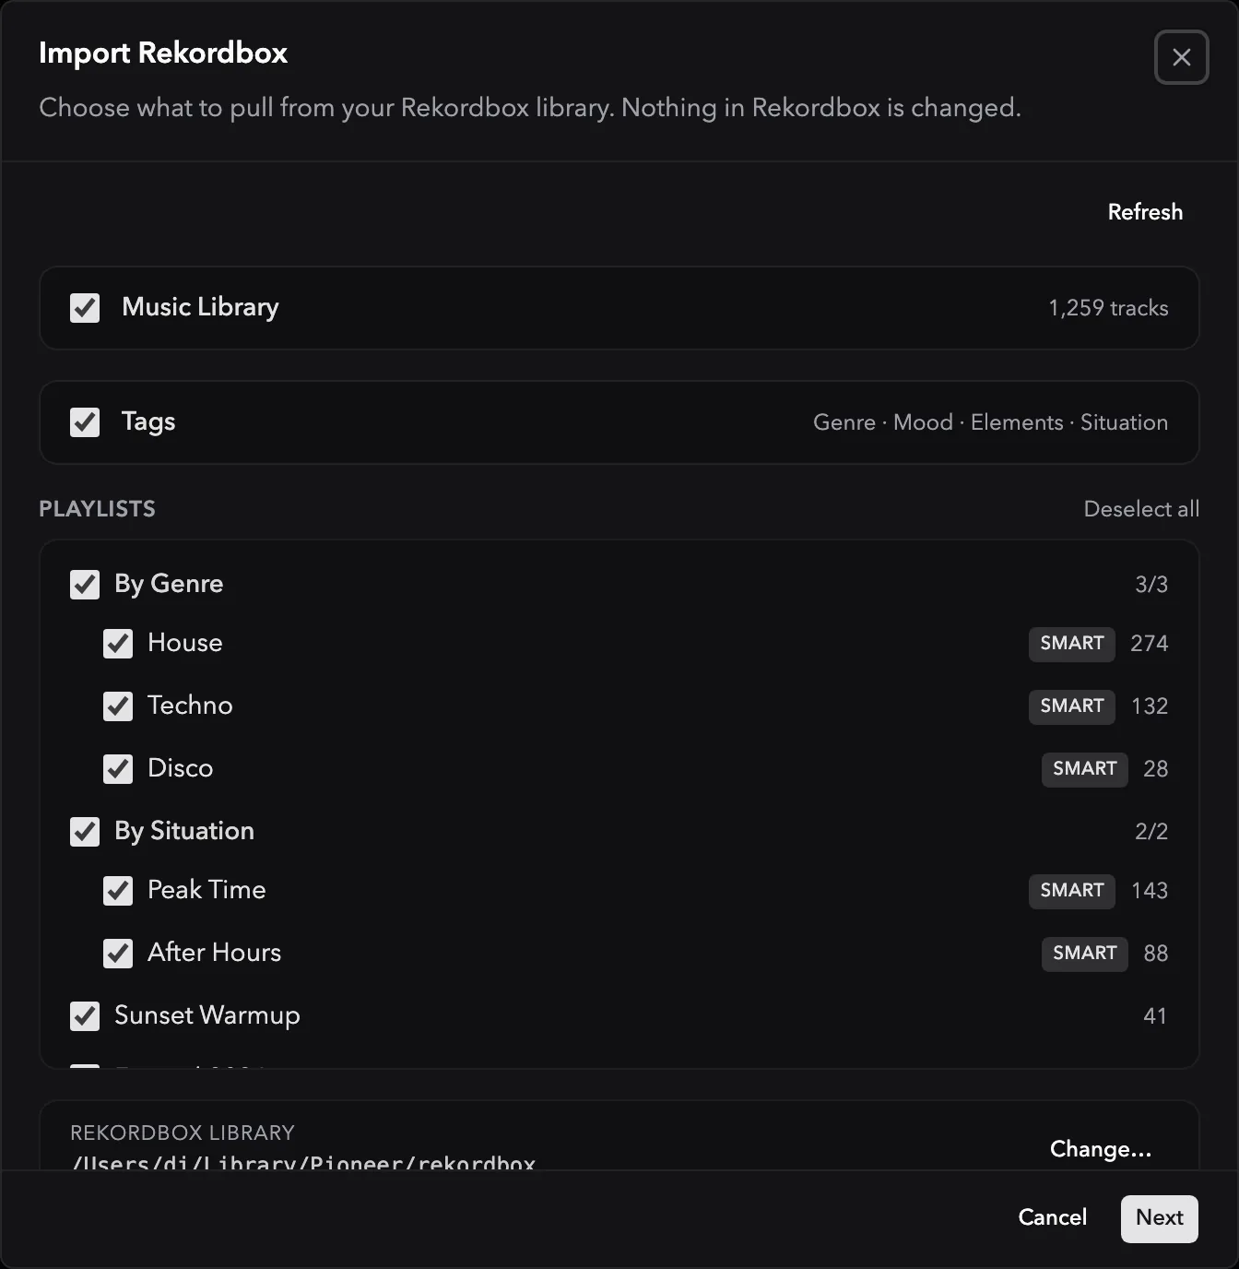
Task: Select the Techno playlist label
Action: 190,706
